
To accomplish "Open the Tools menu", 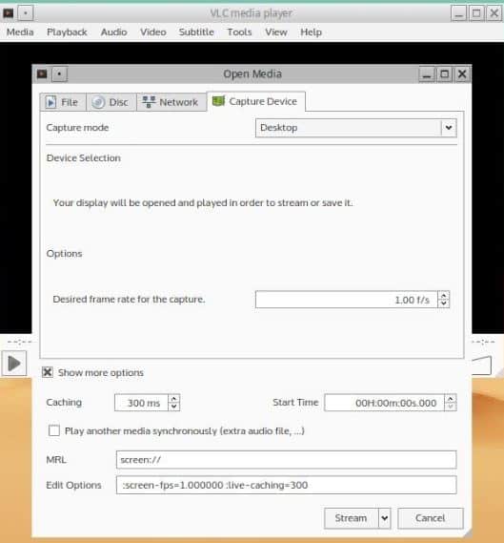I will [x=239, y=32].
